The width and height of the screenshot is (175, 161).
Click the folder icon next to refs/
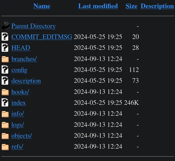[x=5, y=147]
